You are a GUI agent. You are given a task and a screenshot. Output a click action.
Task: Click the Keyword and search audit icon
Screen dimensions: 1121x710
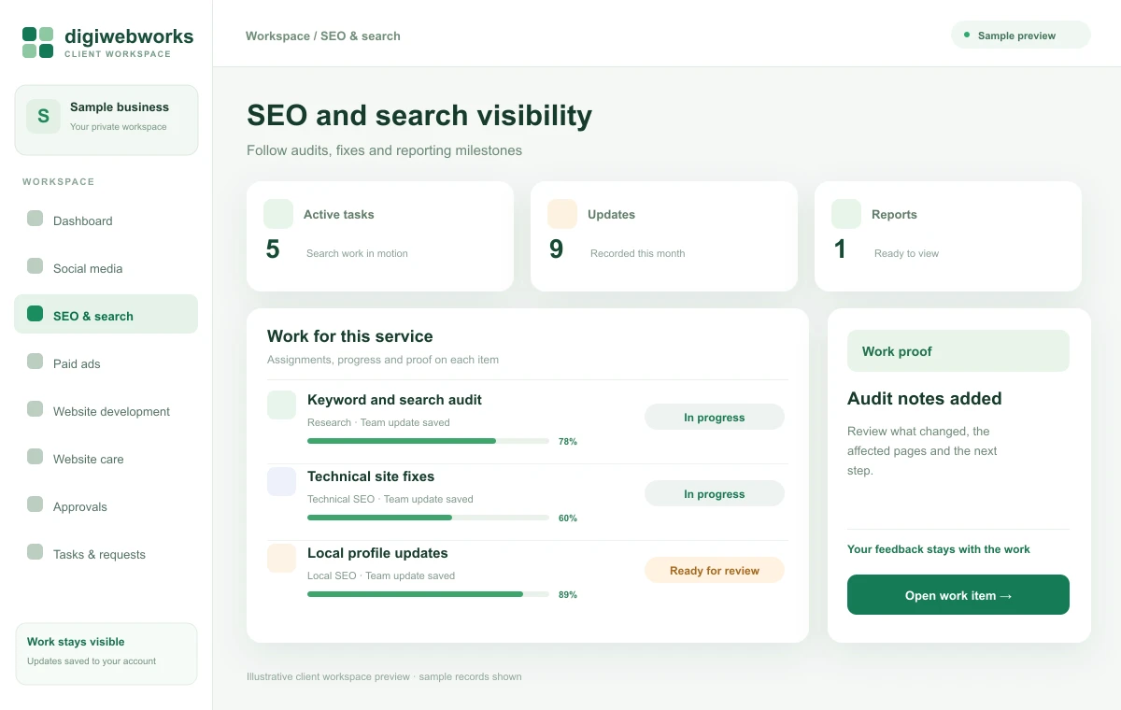point(281,405)
